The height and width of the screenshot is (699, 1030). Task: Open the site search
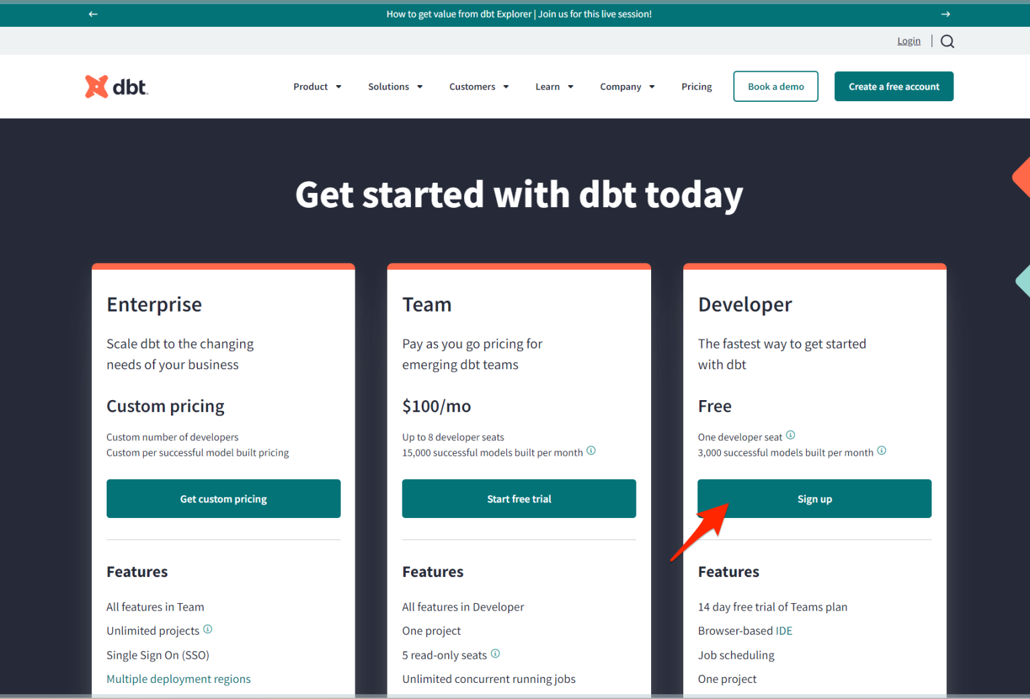pyautogui.click(x=946, y=41)
